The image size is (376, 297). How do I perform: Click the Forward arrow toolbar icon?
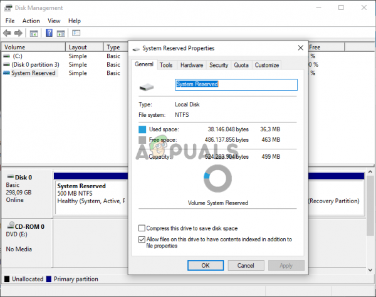[18, 33]
